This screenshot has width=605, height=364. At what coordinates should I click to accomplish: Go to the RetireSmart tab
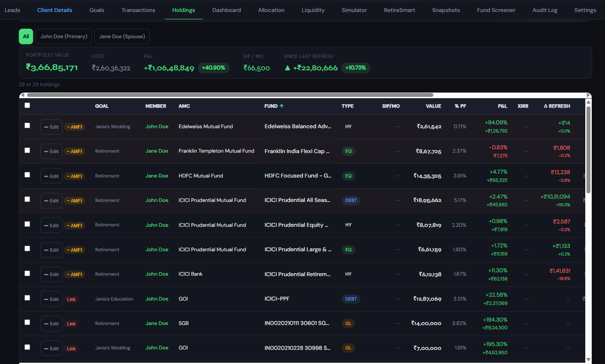click(x=399, y=10)
